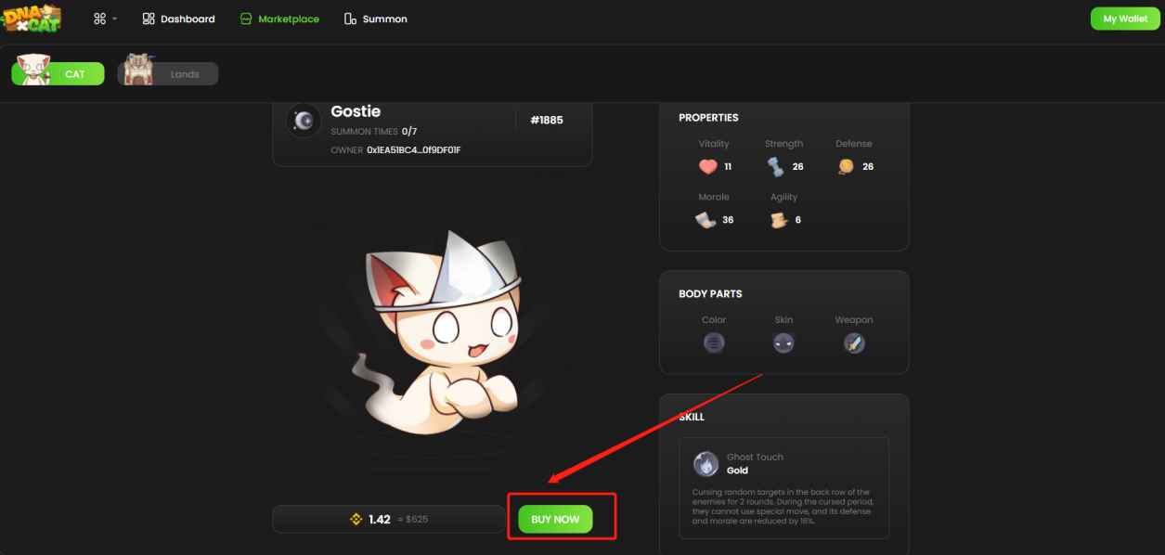Click the Ghost Touch skill name
Image resolution: width=1165 pixels, height=555 pixels.
point(755,457)
